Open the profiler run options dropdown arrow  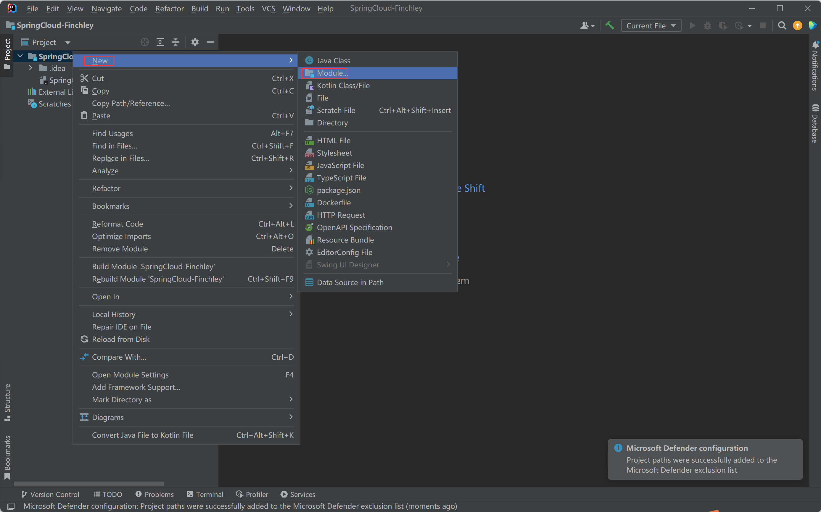[750, 26]
